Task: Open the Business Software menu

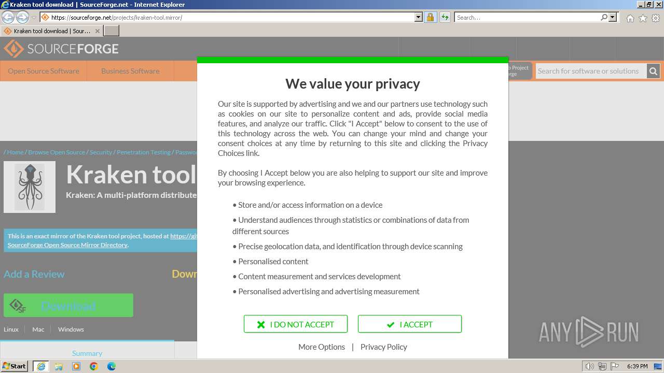Action: click(130, 71)
